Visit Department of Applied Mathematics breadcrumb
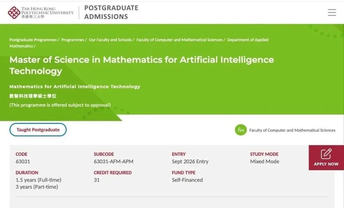Viewport: 344px width, 208px height. [247, 40]
